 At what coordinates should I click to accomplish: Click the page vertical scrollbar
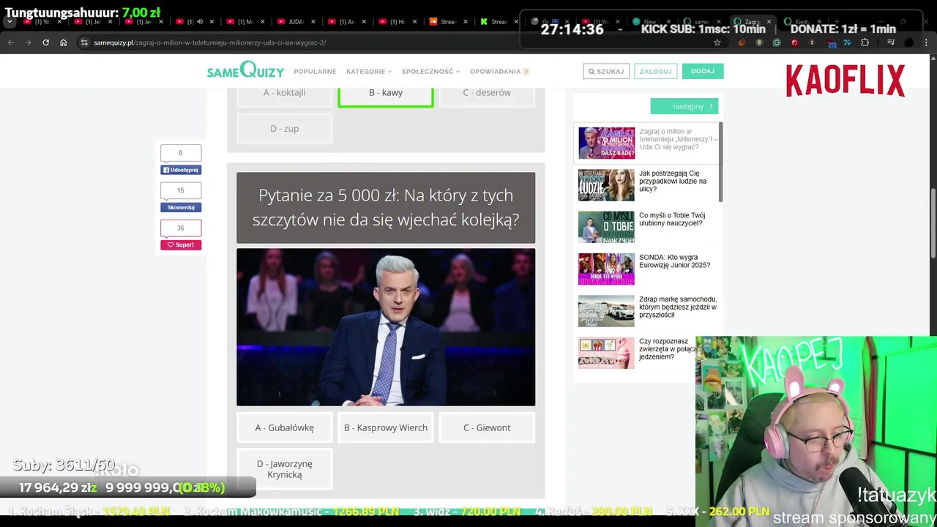pyautogui.click(x=933, y=223)
